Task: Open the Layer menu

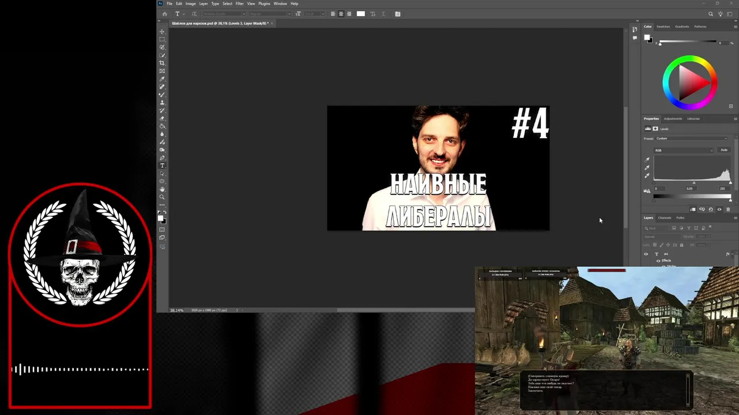Action: coord(203,3)
